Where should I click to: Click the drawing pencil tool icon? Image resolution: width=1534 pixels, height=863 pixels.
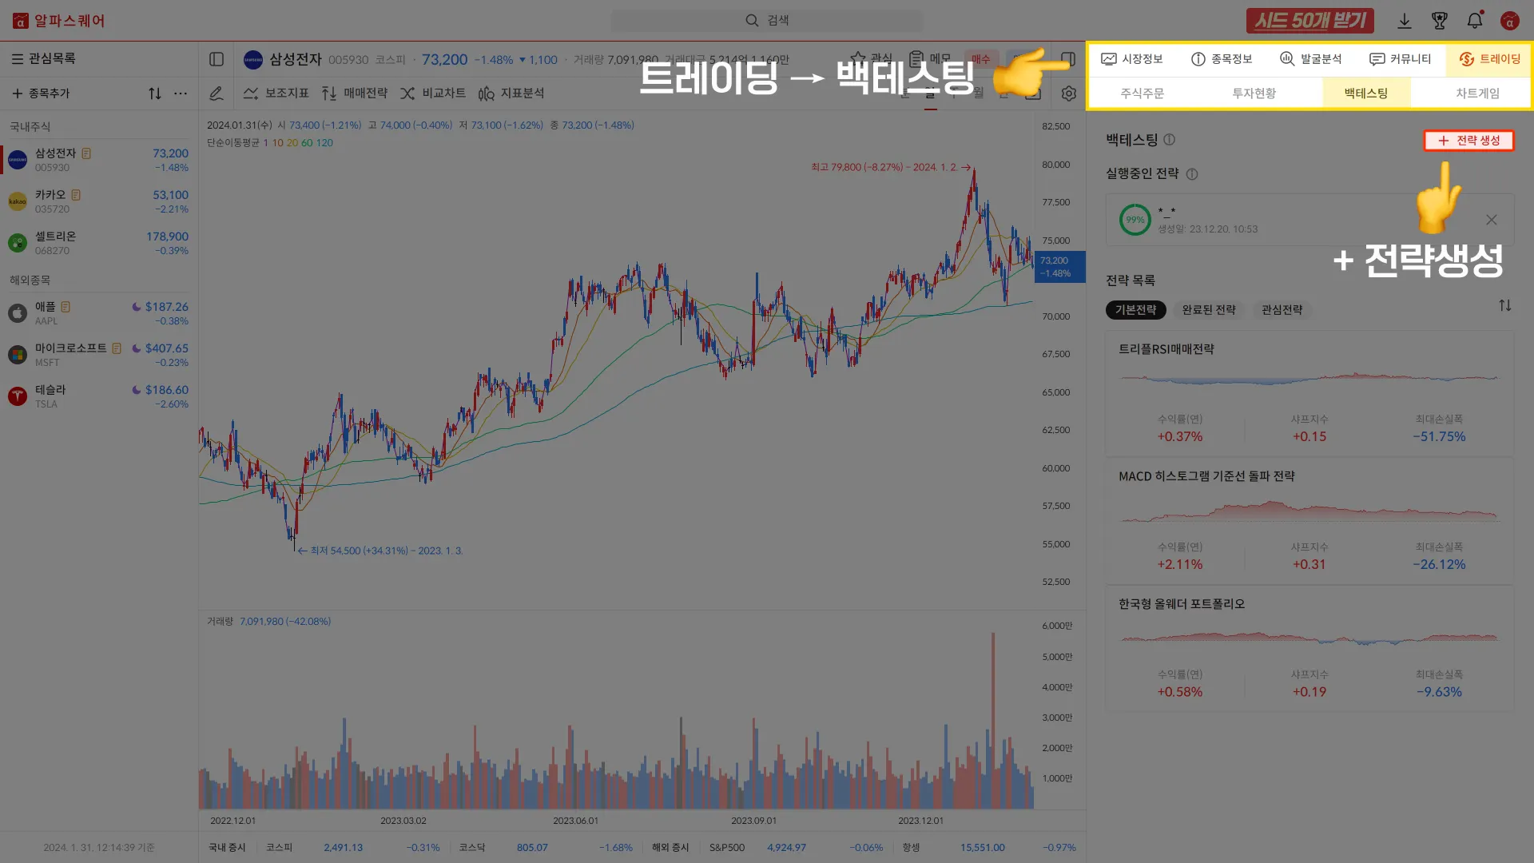tap(216, 93)
